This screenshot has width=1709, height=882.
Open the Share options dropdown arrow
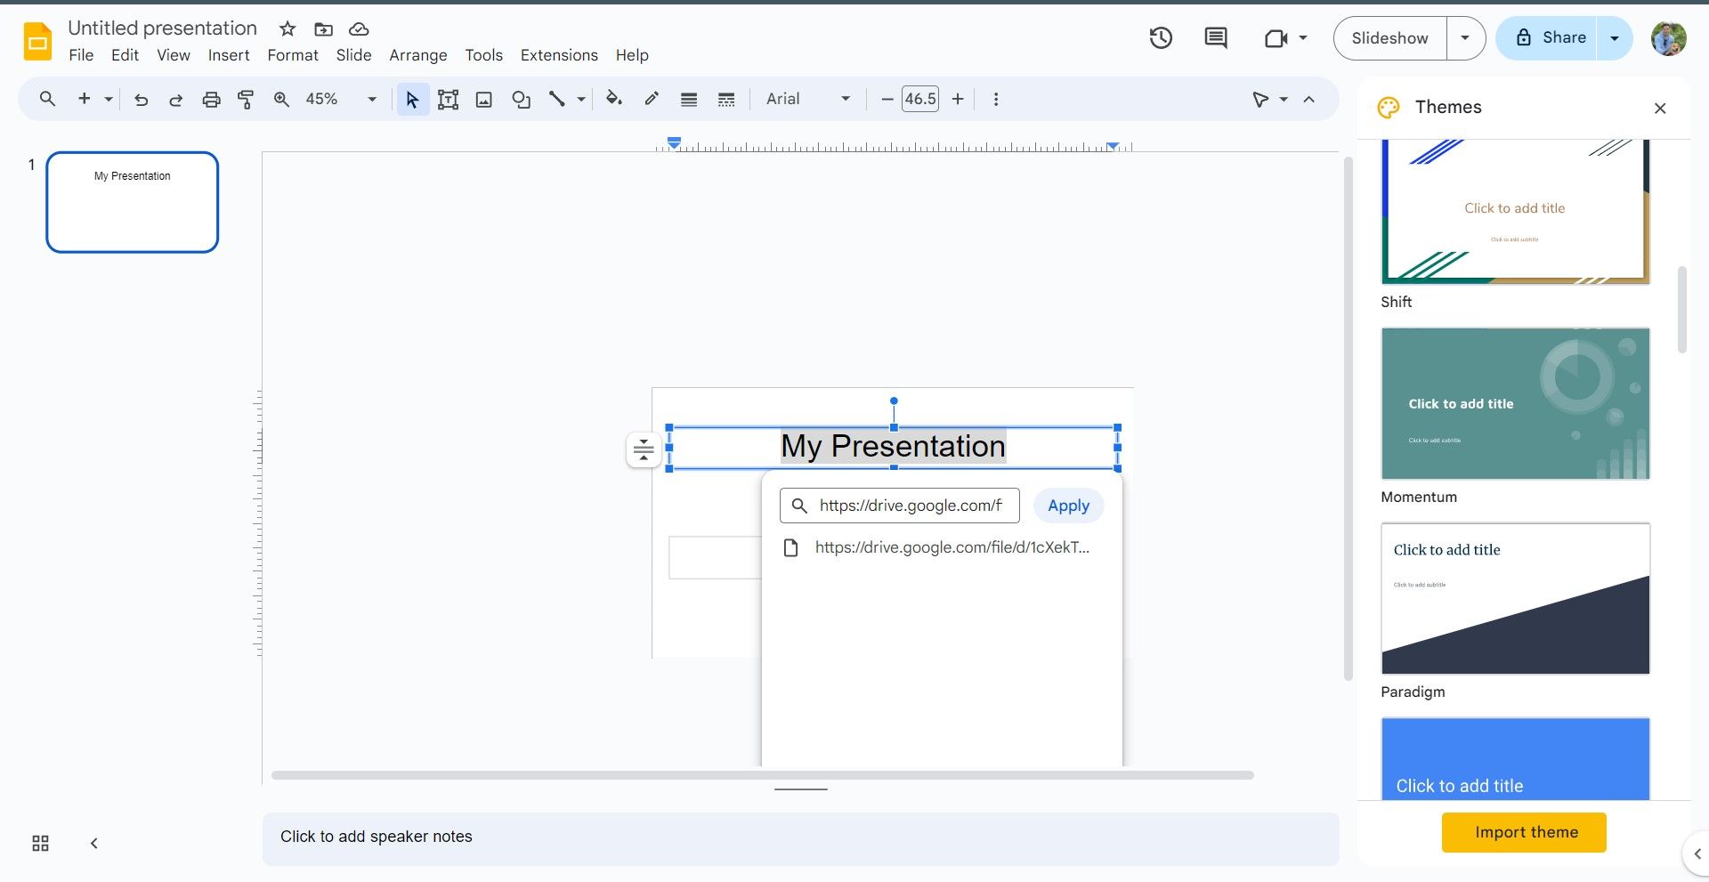pyautogui.click(x=1614, y=38)
